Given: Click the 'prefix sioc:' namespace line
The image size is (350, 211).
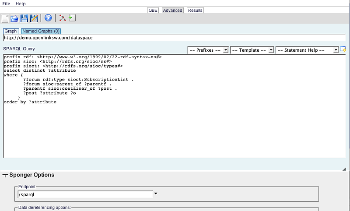Looking at the screenshot, I should coord(58,61).
